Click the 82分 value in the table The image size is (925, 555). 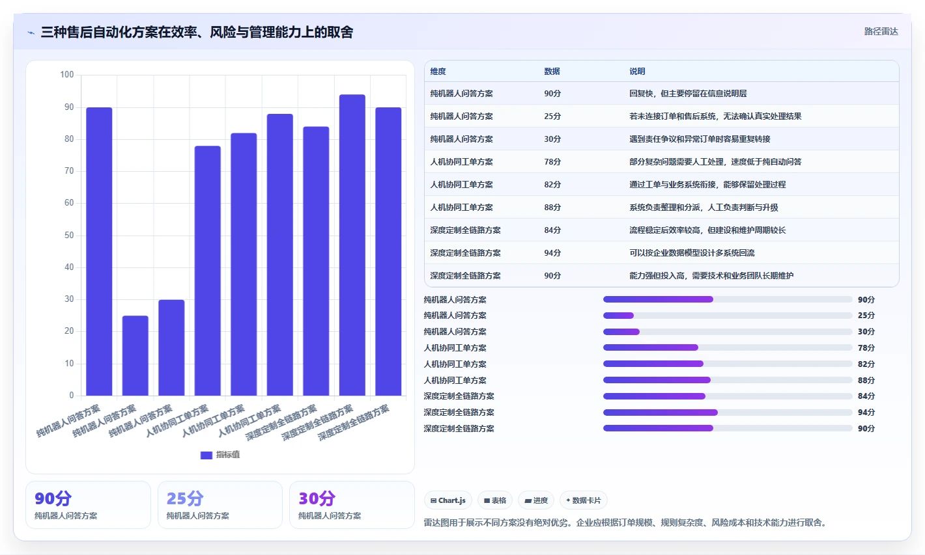point(552,185)
